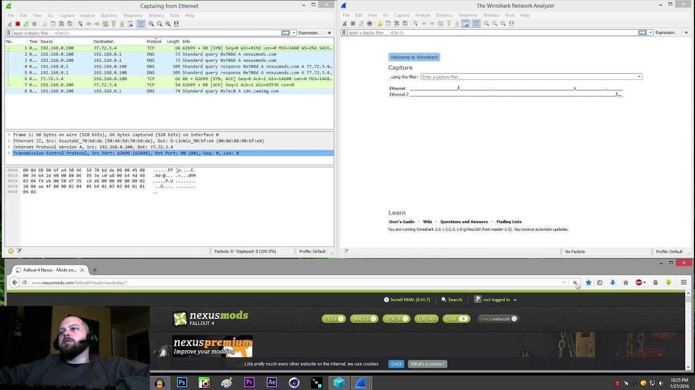This screenshot has height=390, width=695.
Task: Expand Transmission Control Protocol row
Action: [x=9, y=153]
